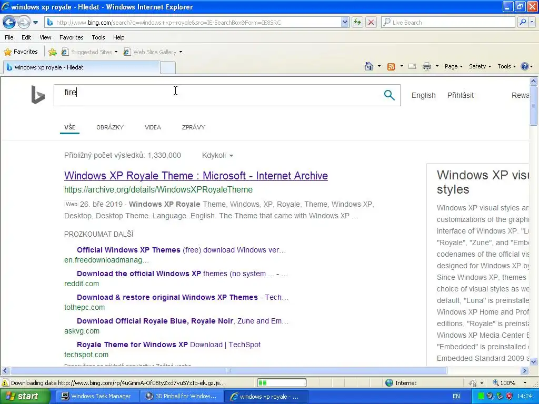
Task: Open the Tools command bar menu
Action: pyautogui.click(x=507, y=66)
